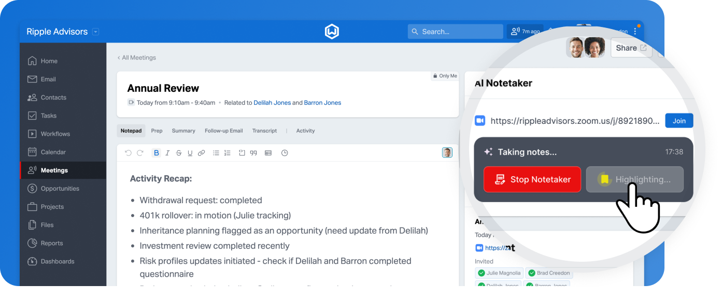Insert a hyperlink in the note
This screenshot has height=298, width=722.
pyautogui.click(x=202, y=153)
